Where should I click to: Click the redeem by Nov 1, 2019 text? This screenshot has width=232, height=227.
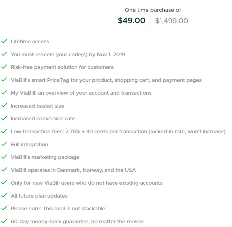68,54
